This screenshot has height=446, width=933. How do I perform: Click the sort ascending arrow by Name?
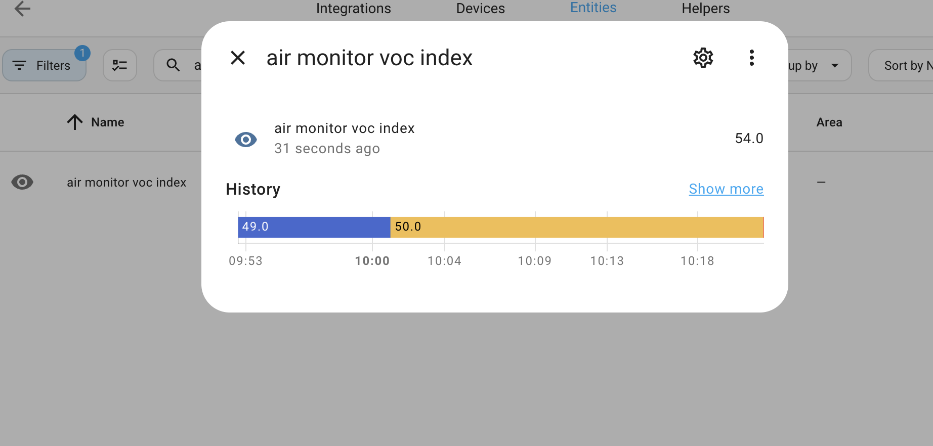(x=75, y=122)
